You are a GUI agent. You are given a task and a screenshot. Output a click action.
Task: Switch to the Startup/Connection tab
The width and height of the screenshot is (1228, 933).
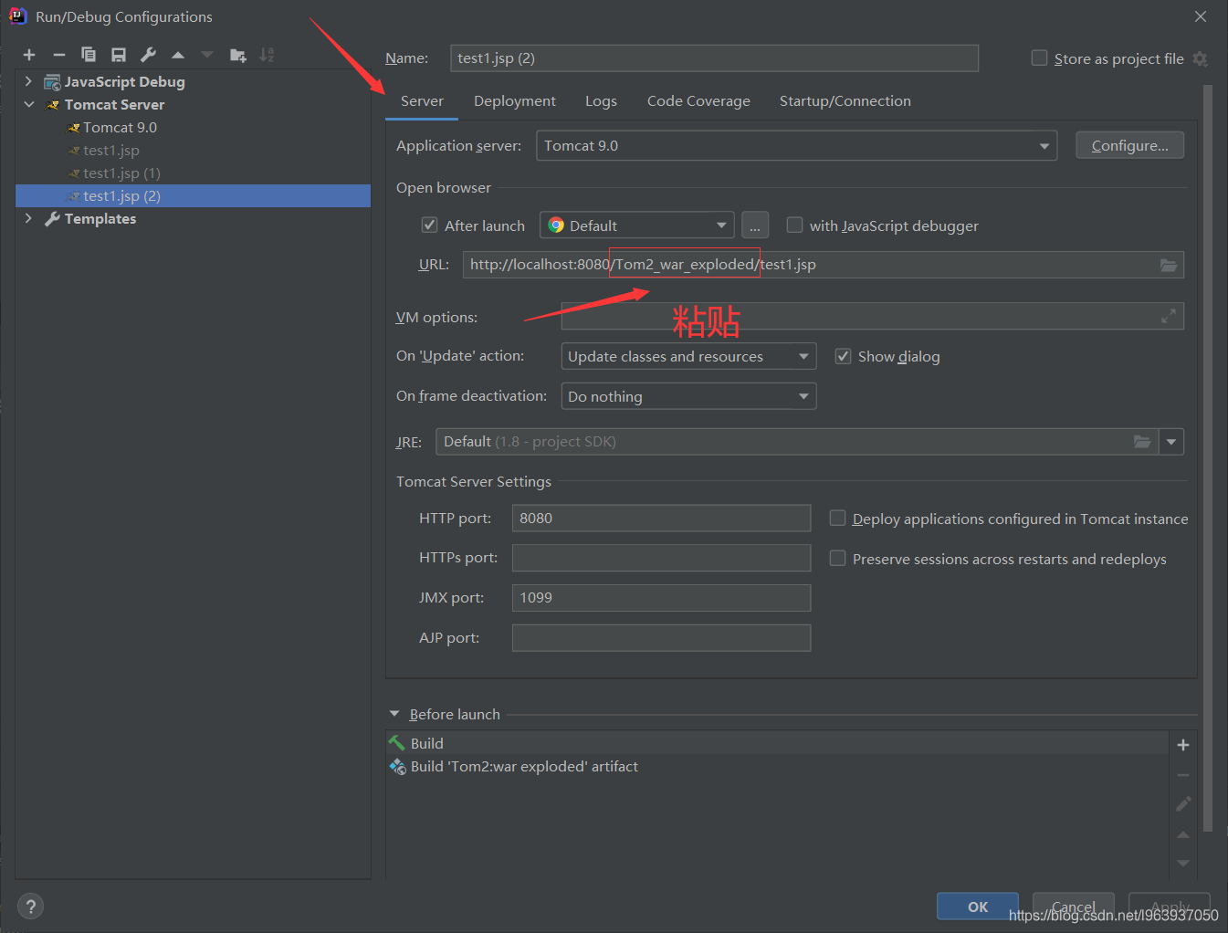(x=845, y=101)
